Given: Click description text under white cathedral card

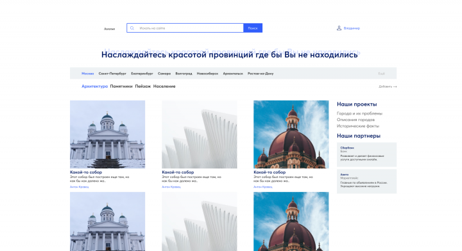Looking at the screenshot, I should (99, 179).
